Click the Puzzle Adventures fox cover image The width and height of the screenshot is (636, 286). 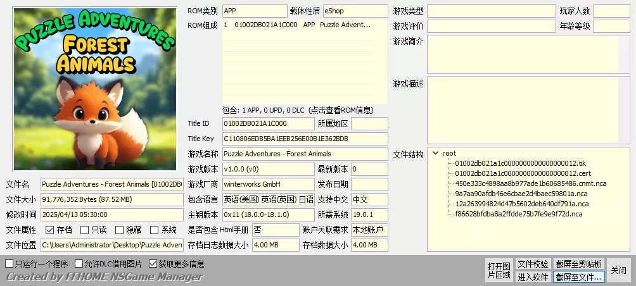click(x=95, y=89)
